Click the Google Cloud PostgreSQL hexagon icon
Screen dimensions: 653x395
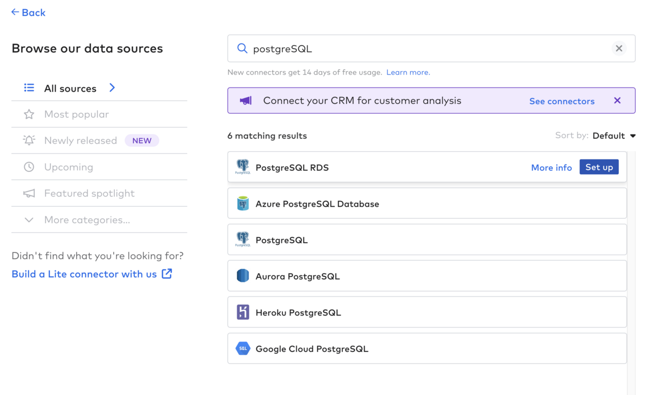click(x=243, y=349)
